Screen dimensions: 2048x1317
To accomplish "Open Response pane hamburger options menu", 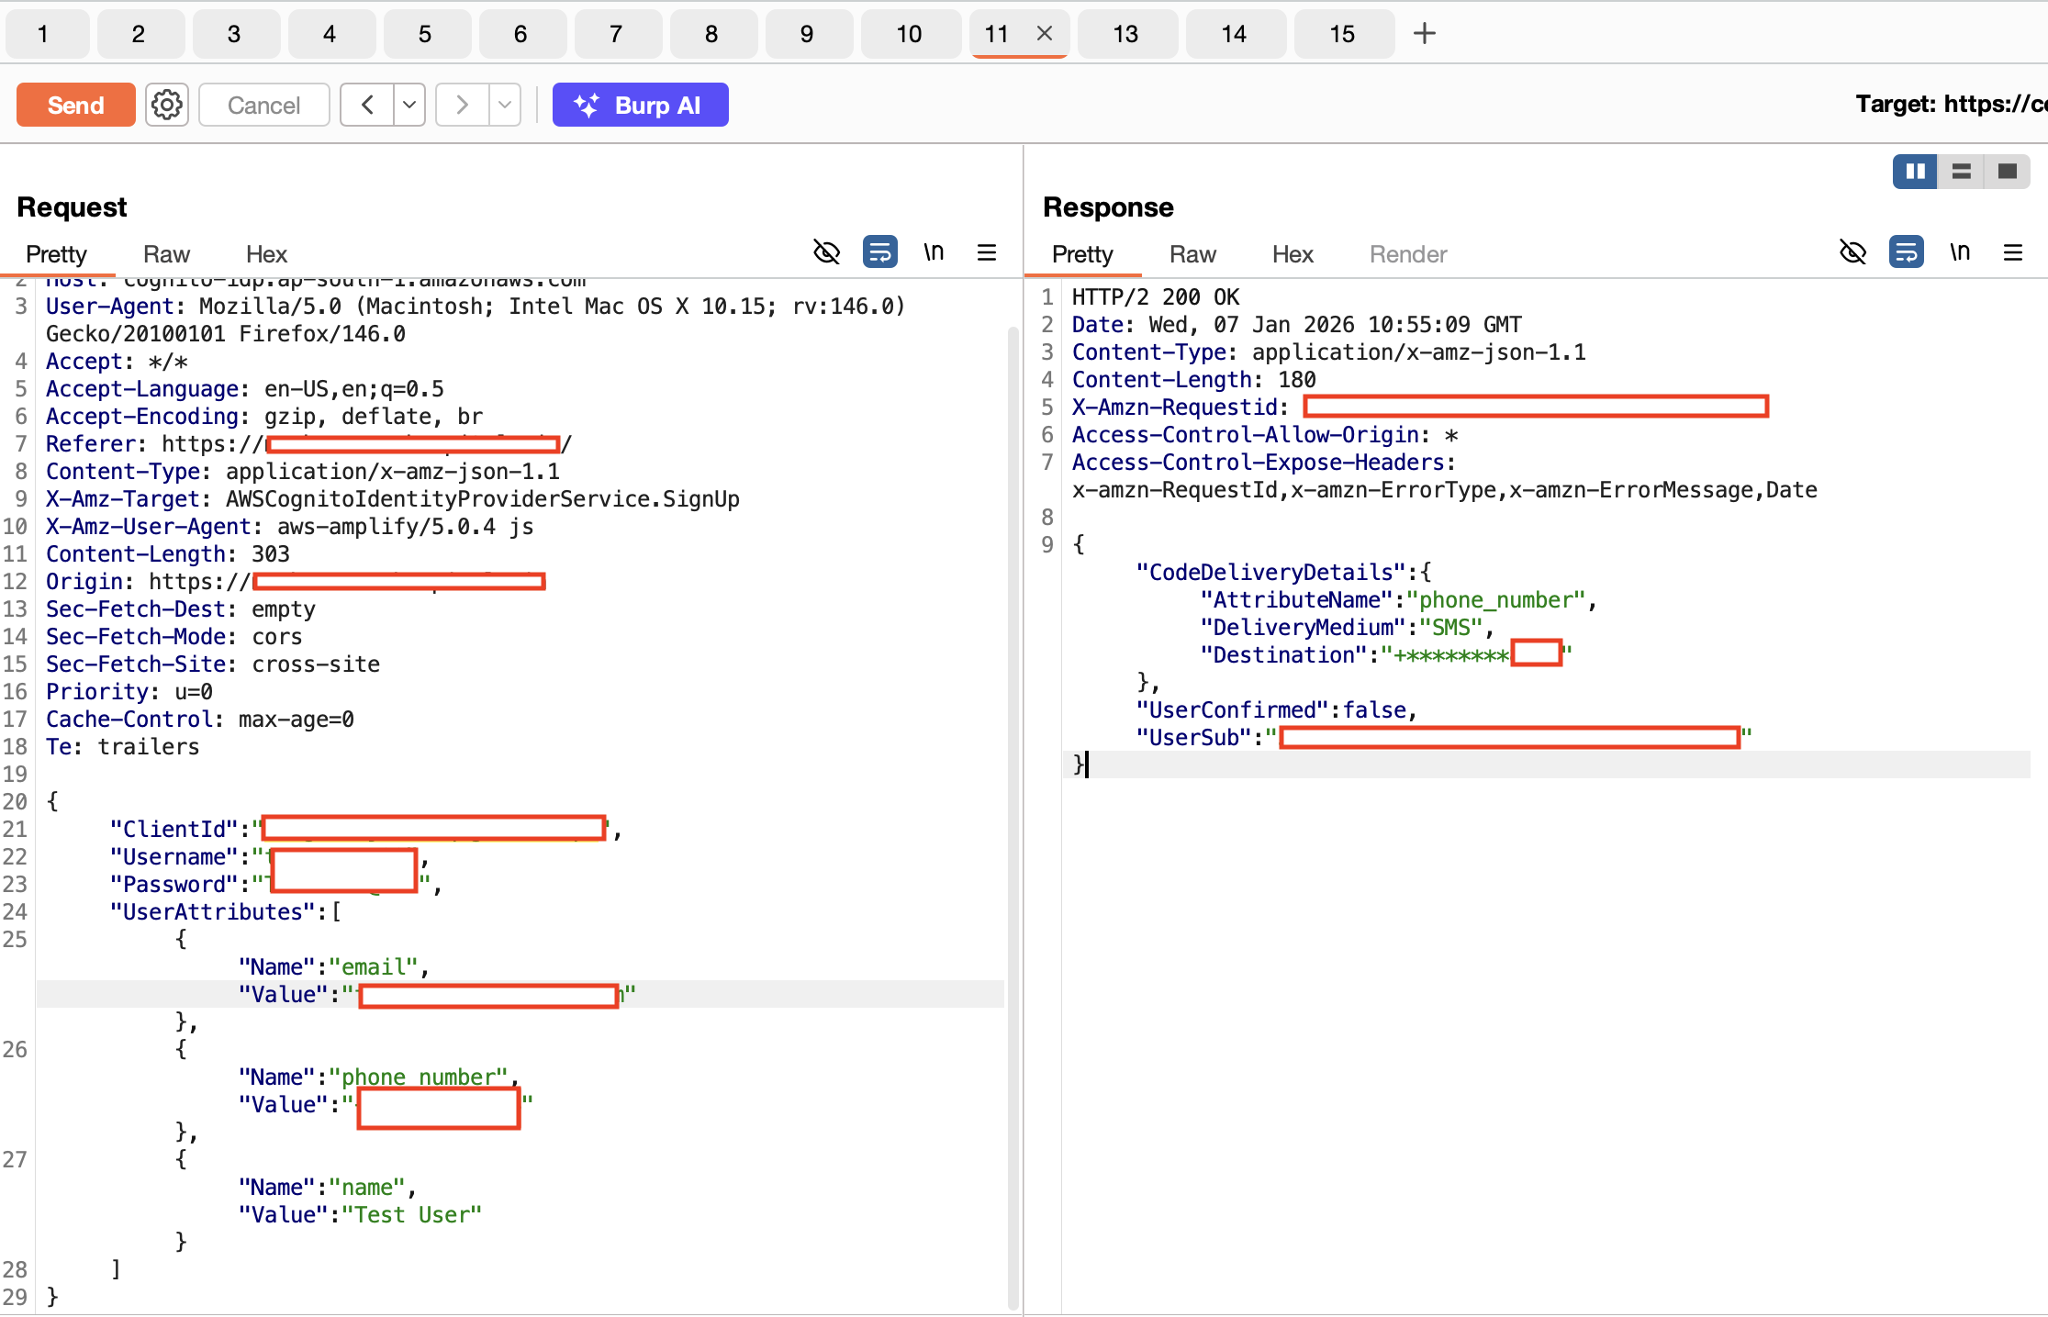I will pyautogui.click(x=2013, y=252).
